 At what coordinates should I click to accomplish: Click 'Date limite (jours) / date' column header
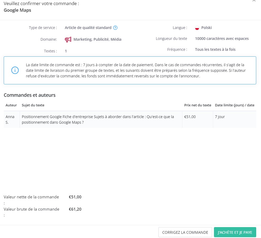[x=234, y=105]
